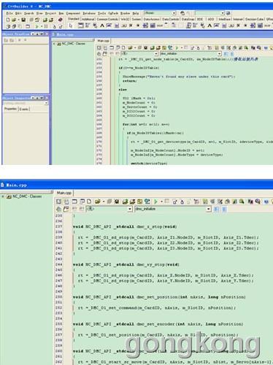
Task: Select the Label 'A' component icon
Action: coord(102,26)
